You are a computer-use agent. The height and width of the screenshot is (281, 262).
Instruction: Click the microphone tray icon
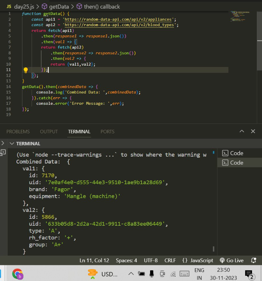coord(151,274)
